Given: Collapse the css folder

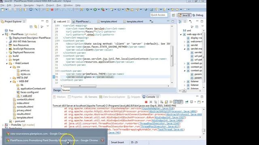Looking at the screenshot, I should (11, 67).
